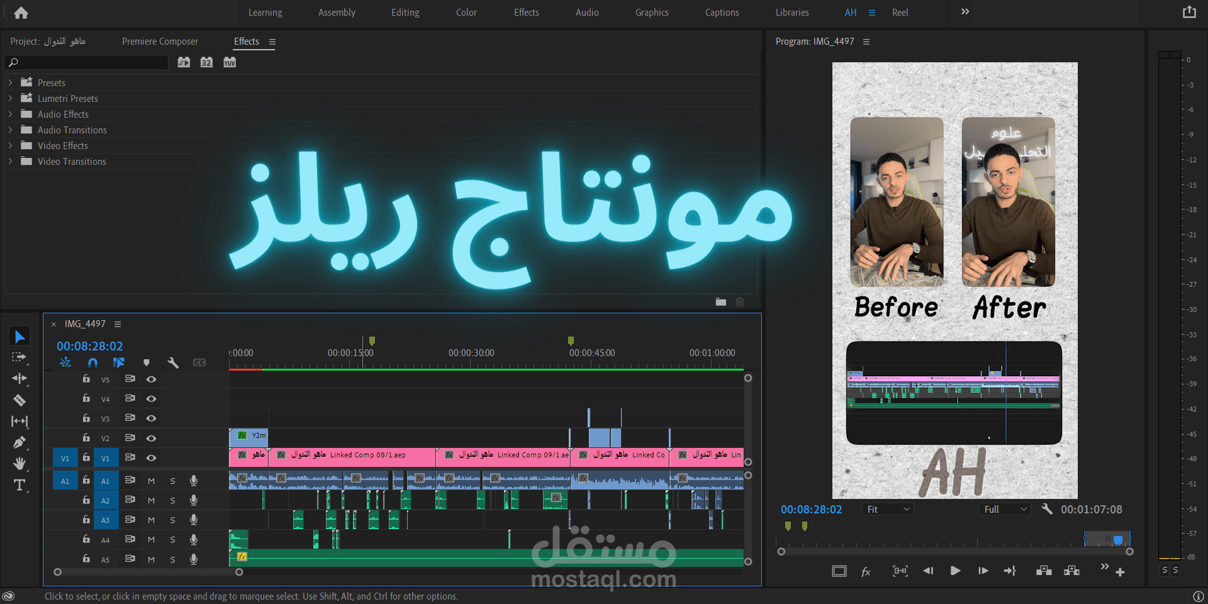Switch to the Color workspace

(x=466, y=13)
